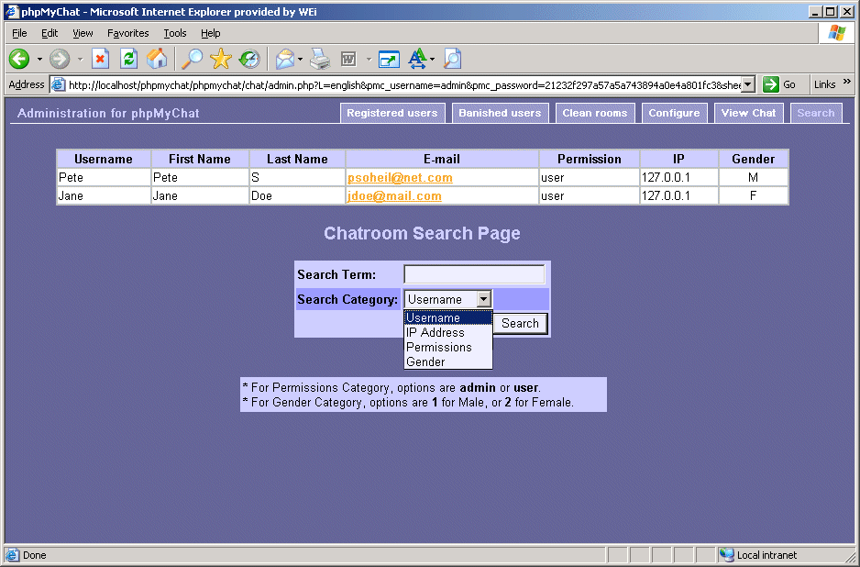The width and height of the screenshot is (860, 567).
Task: Choose Permissions in the dropdown list
Action: click(448, 348)
